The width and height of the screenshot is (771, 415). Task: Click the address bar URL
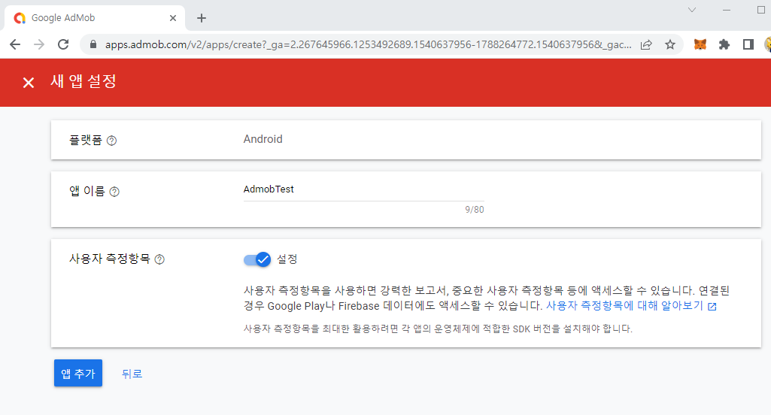[368, 45]
